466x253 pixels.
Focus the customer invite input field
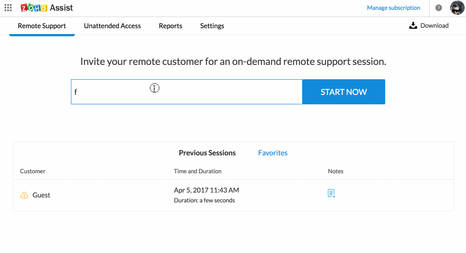tap(186, 92)
